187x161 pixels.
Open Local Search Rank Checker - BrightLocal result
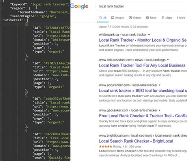(x=136, y=141)
